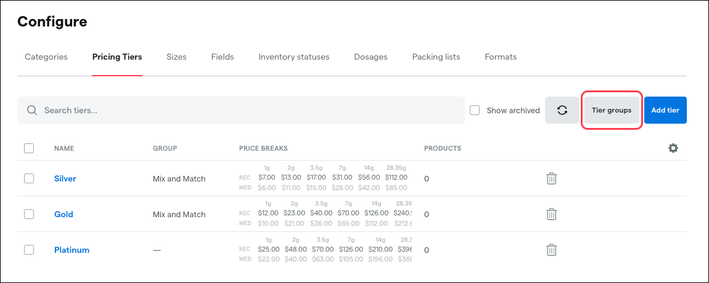Tick the select-all checkbox in header

29,148
